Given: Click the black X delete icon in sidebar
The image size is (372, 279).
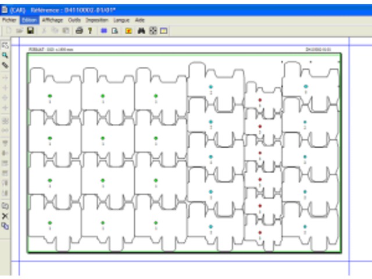Looking at the screenshot, I should (5, 216).
